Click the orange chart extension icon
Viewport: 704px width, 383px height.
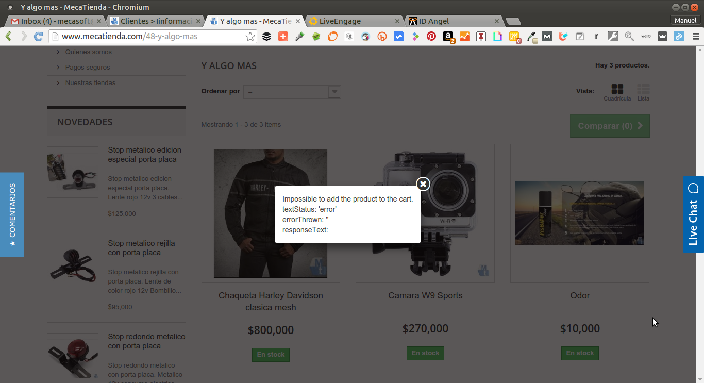tap(464, 37)
